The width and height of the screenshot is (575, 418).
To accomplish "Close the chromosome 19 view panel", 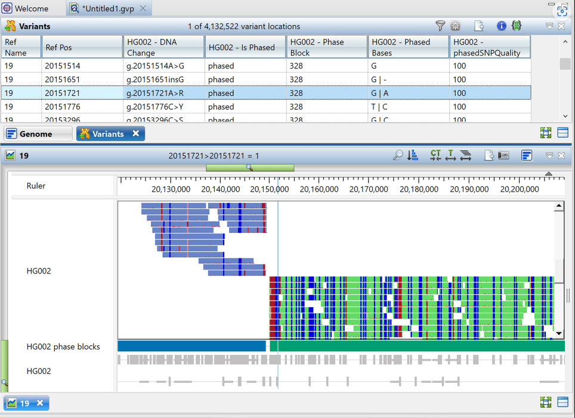I will pyautogui.click(x=561, y=155).
